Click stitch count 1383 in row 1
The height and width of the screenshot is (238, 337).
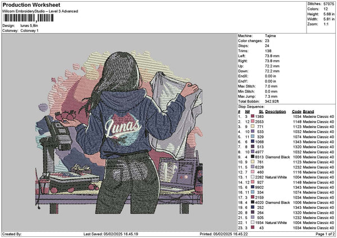[x=259, y=116]
